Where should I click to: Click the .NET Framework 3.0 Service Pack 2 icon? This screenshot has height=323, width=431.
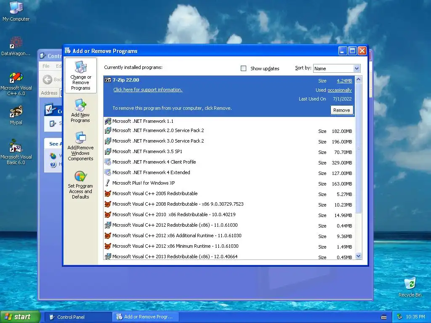108,141
